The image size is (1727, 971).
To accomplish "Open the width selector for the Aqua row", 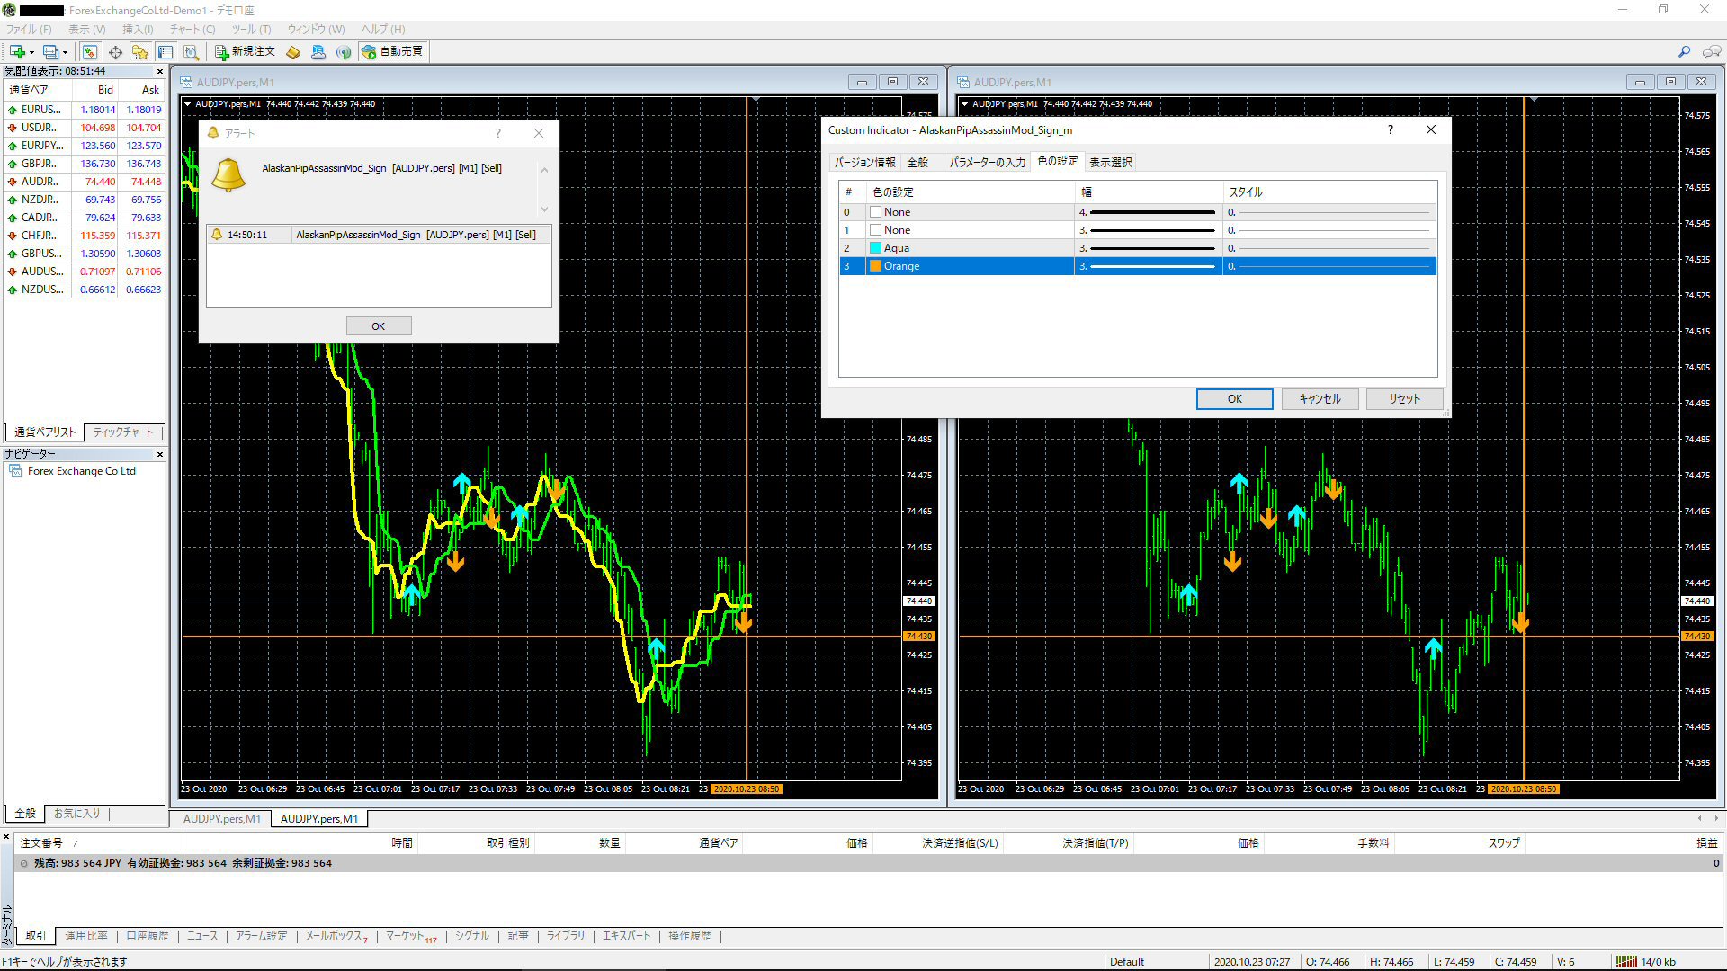I will click(x=1149, y=248).
